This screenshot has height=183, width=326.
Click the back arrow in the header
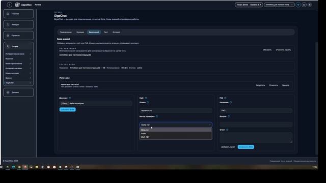point(9,5)
